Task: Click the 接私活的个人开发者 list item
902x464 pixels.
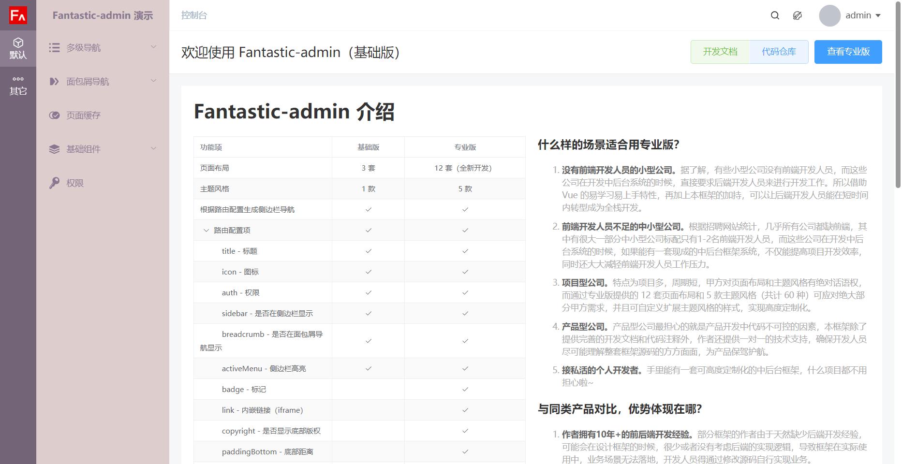Action: pyautogui.click(x=715, y=376)
